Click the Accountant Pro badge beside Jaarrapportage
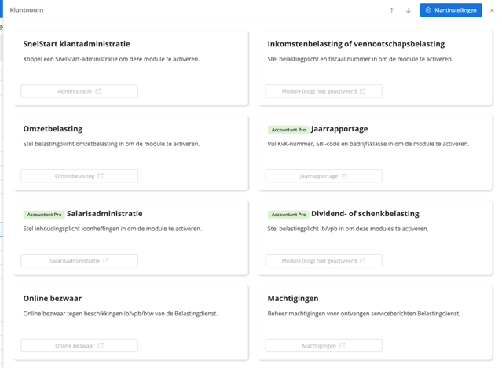Image resolution: width=502 pixels, height=368 pixels. pos(288,130)
